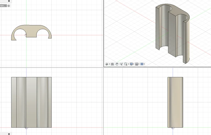Select the Pan hand tool
211x135 pixels.
coord(117,64)
